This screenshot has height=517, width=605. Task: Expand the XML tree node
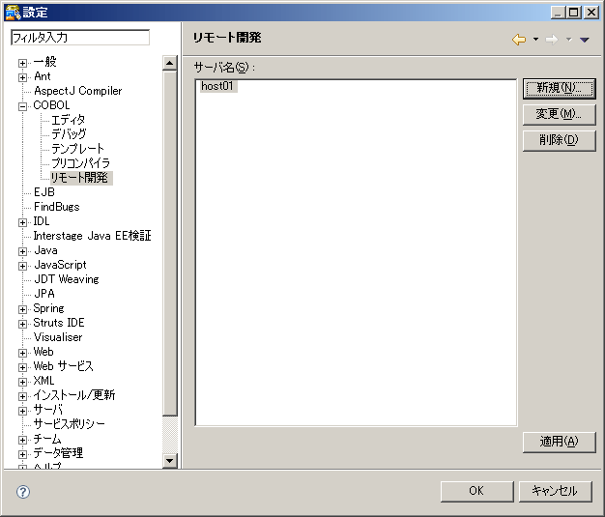pyautogui.click(x=23, y=382)
